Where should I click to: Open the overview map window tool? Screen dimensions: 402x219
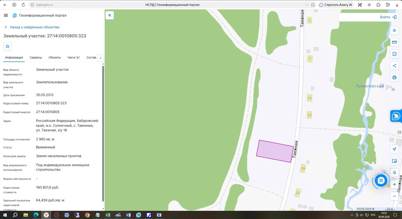coord(394,161)
